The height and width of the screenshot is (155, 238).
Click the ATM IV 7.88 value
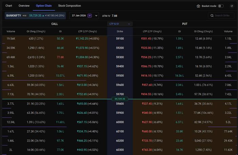[x=114, y=16]
